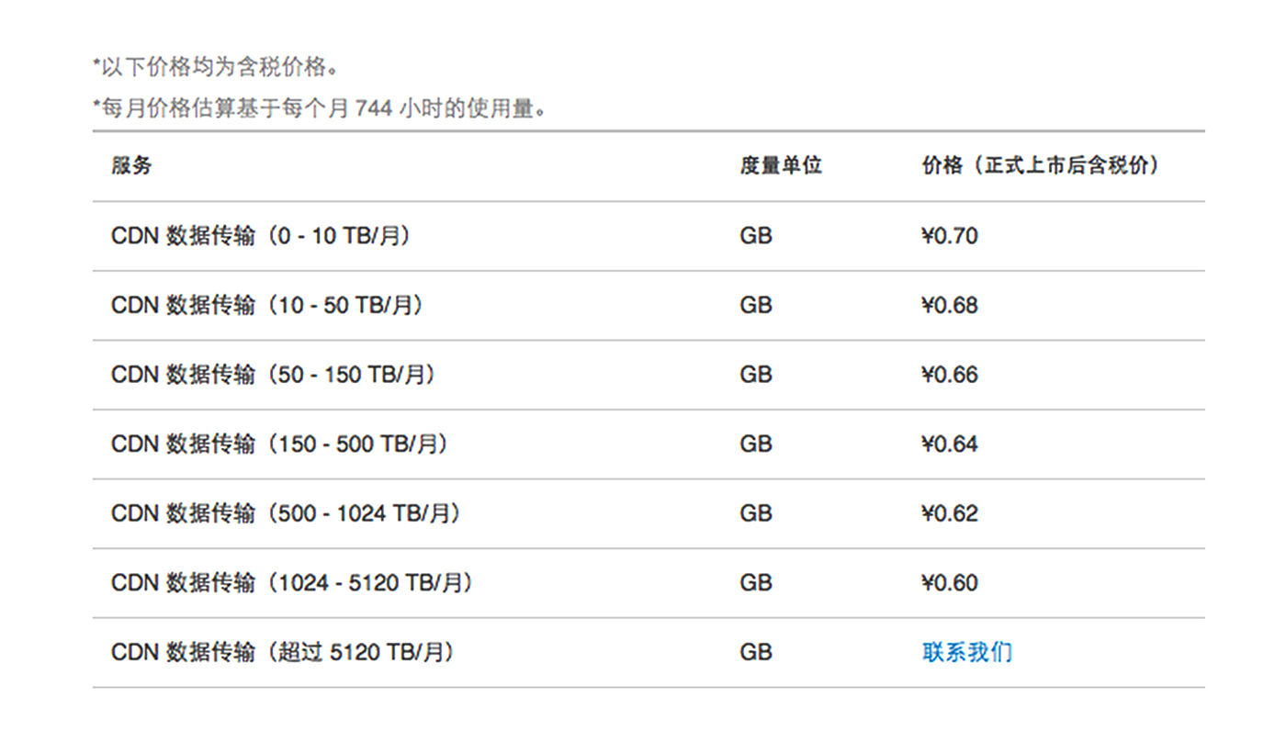
Task: Select the CDN 数据传输 10 - 50 TB/月 row label
Action: point(267,306)
